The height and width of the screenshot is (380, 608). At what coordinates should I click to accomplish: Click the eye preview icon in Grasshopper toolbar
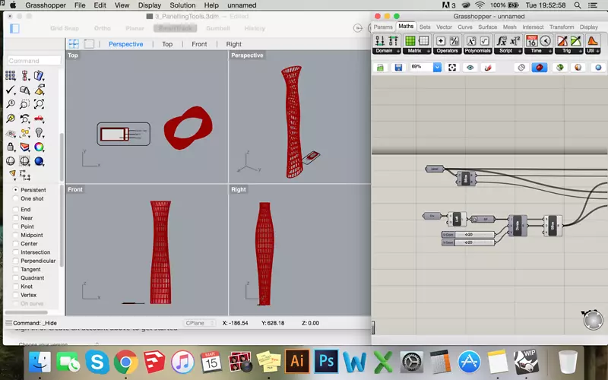click(x=470, y=68)
